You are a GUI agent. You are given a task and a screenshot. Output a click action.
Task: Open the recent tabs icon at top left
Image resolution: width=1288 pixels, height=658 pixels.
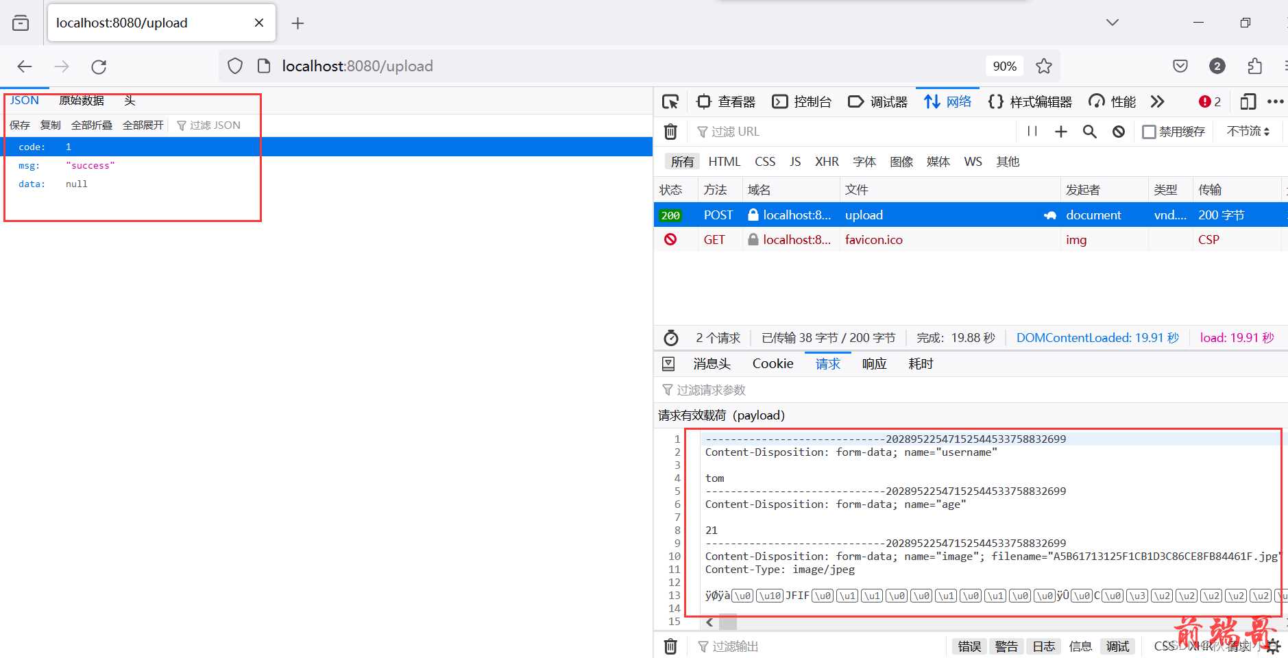[x=21, y=23]
